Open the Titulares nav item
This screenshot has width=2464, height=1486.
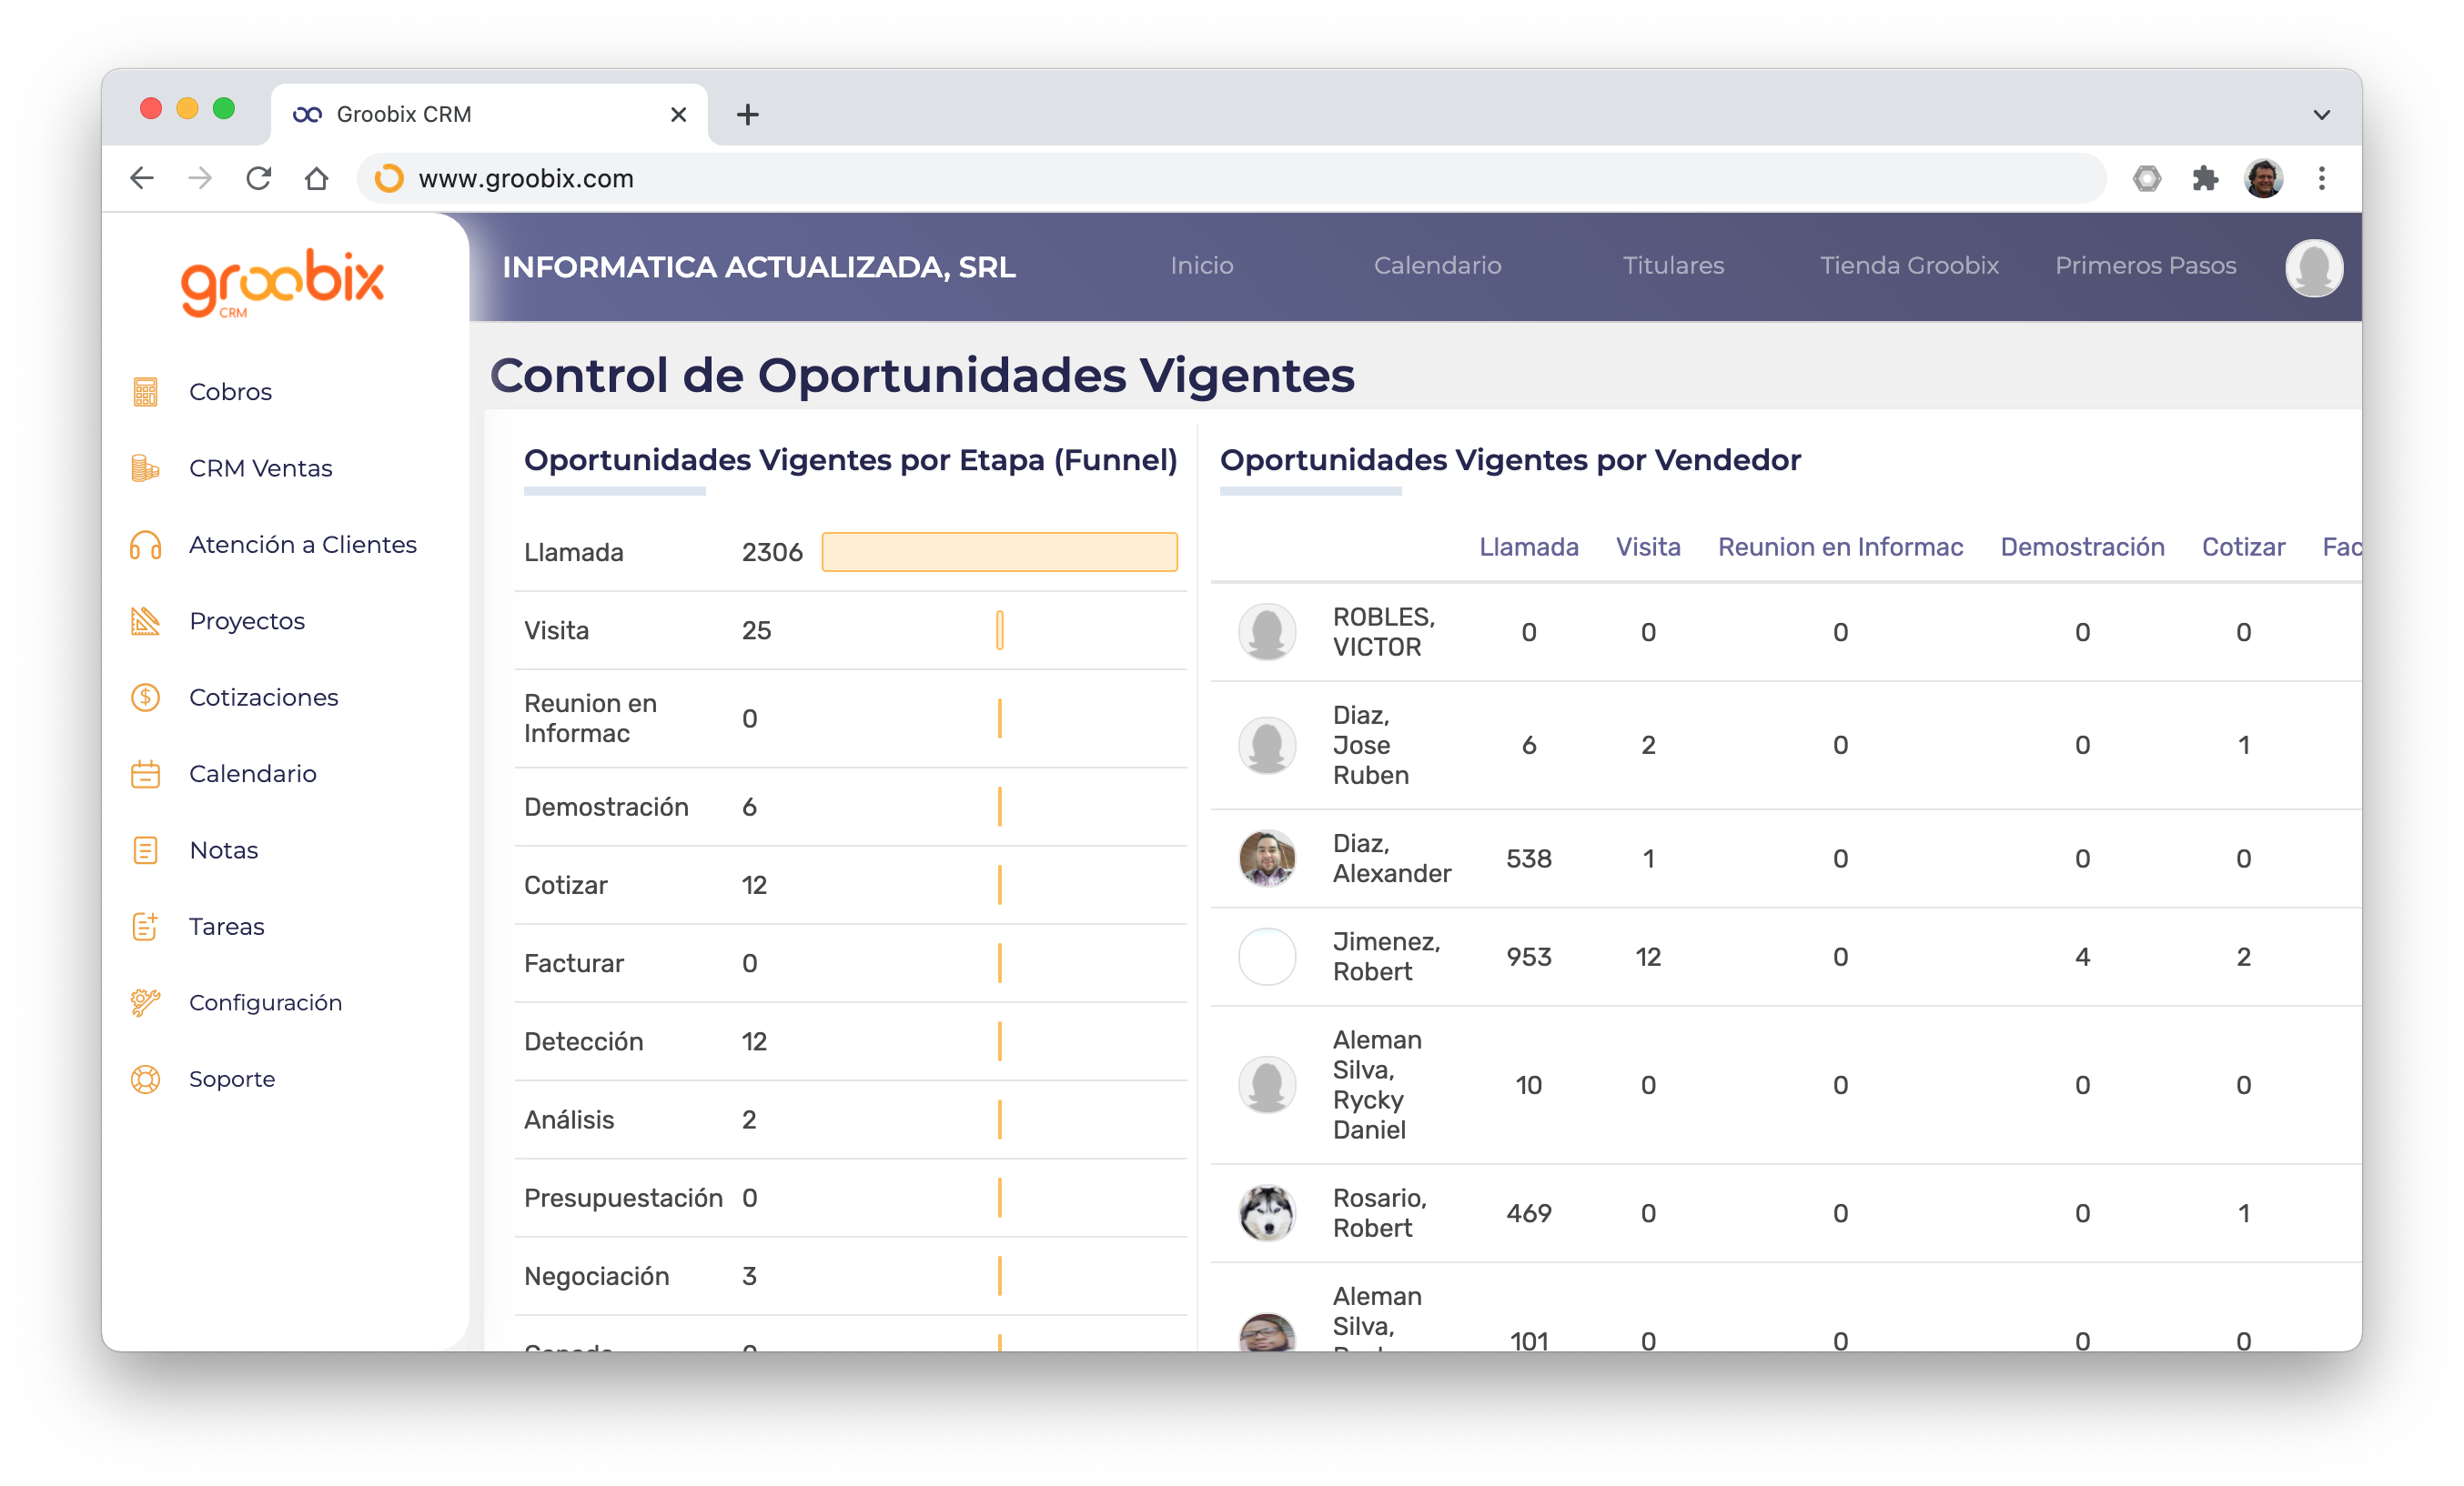pos(1673,266)
